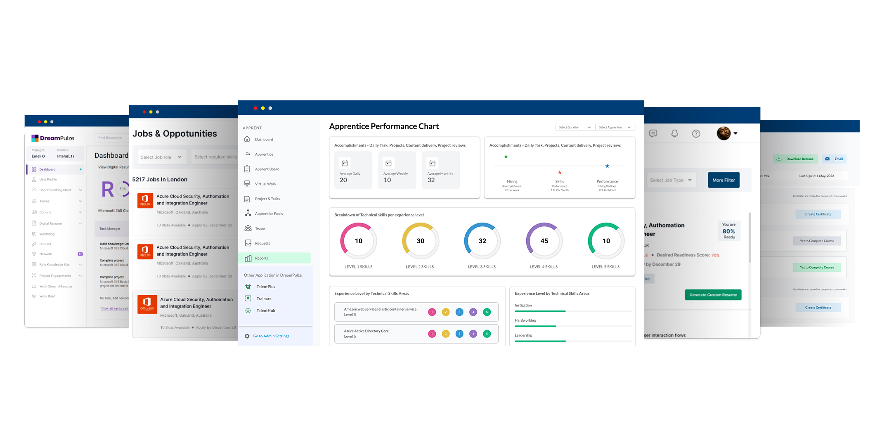Click the chat message icon
The image size is (882, 446).
click(x=653, y=133)
